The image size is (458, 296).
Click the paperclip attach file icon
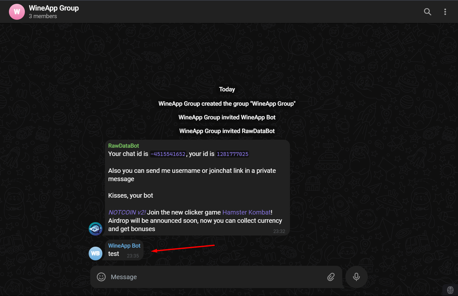[x=331, y=277]
